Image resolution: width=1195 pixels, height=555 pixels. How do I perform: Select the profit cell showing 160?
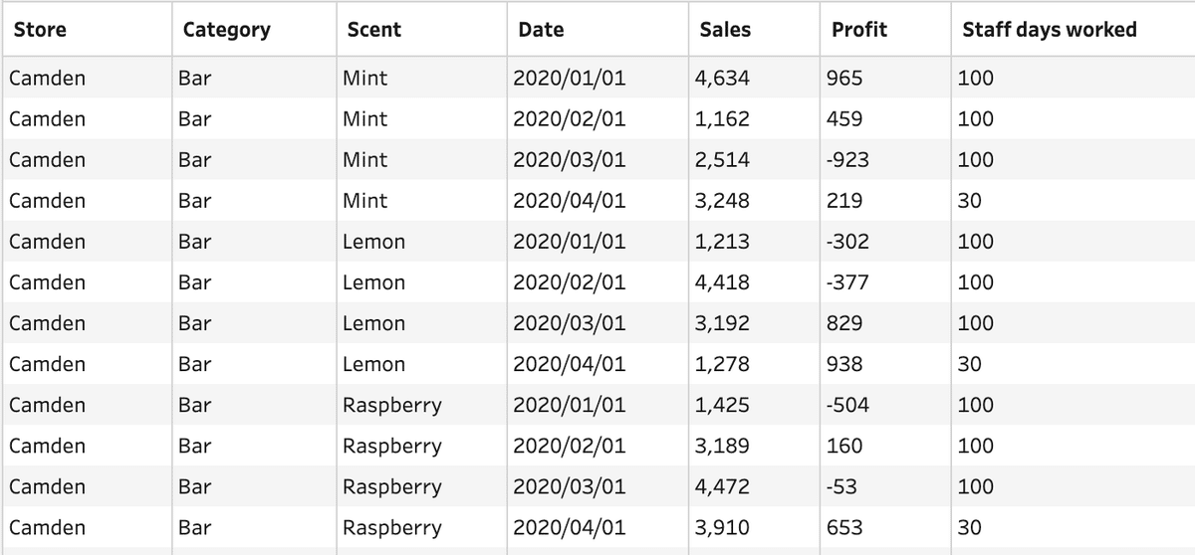coord(844,446)
